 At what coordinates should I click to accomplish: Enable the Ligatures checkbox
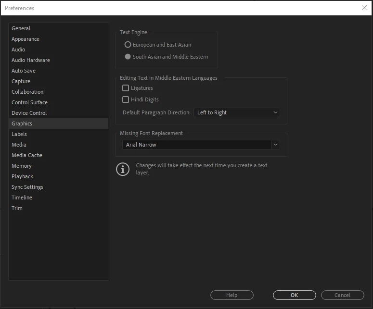[125, 88]
